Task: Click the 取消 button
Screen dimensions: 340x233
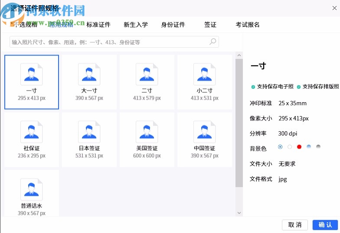Action: coord(295,225)
